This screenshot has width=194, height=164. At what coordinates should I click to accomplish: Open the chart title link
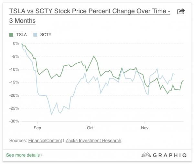[x=90, y=16]
